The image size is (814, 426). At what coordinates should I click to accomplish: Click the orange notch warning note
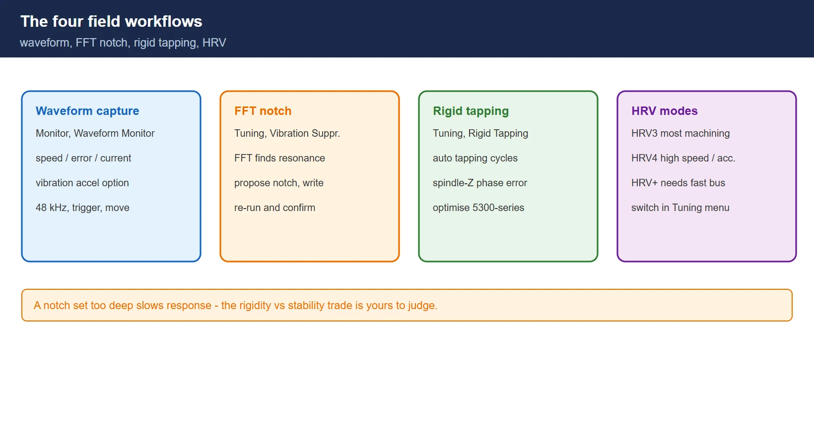407,305
